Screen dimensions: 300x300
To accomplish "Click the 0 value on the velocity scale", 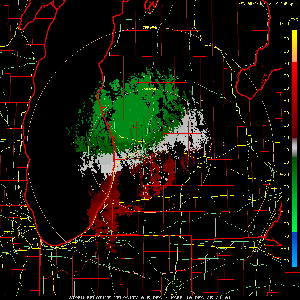I will [288, 150].
